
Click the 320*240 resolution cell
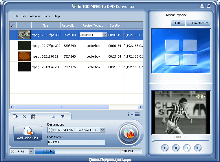(69, 46)
